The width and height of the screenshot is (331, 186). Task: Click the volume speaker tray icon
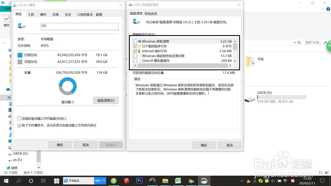273,181
